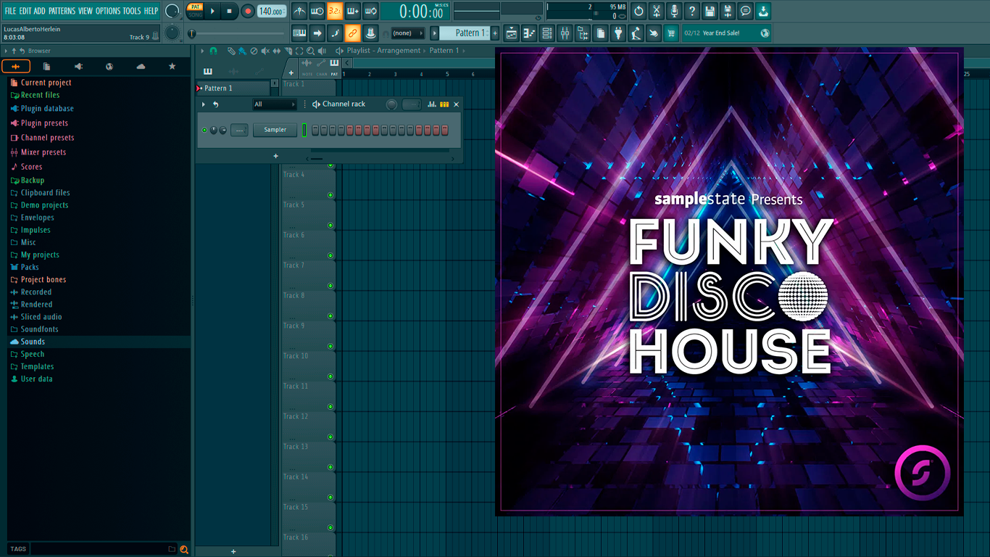Open the Plugin picker plug icon

[x=618, y=33]
